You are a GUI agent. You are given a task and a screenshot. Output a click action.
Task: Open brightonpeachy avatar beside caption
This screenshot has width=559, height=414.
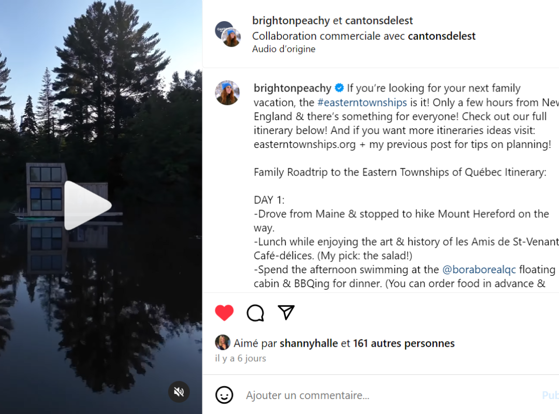227,93
